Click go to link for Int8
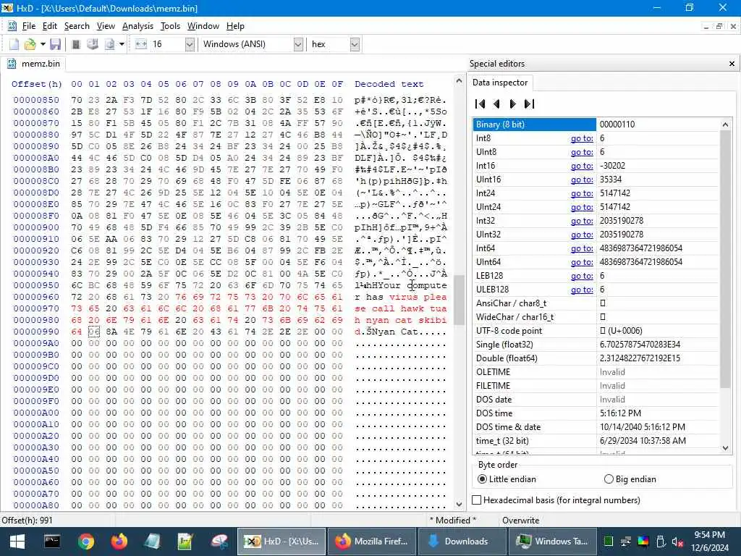 [x=582, y=138]
